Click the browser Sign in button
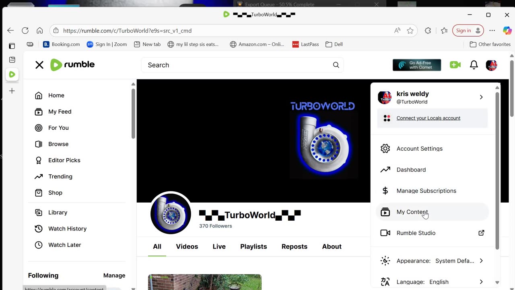The width and height of the screenshot is (515, 290). click(x=468, y=31)
